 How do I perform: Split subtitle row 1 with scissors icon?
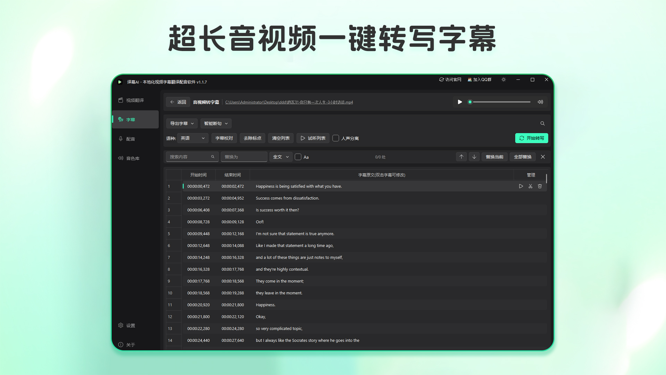(530, 186)
